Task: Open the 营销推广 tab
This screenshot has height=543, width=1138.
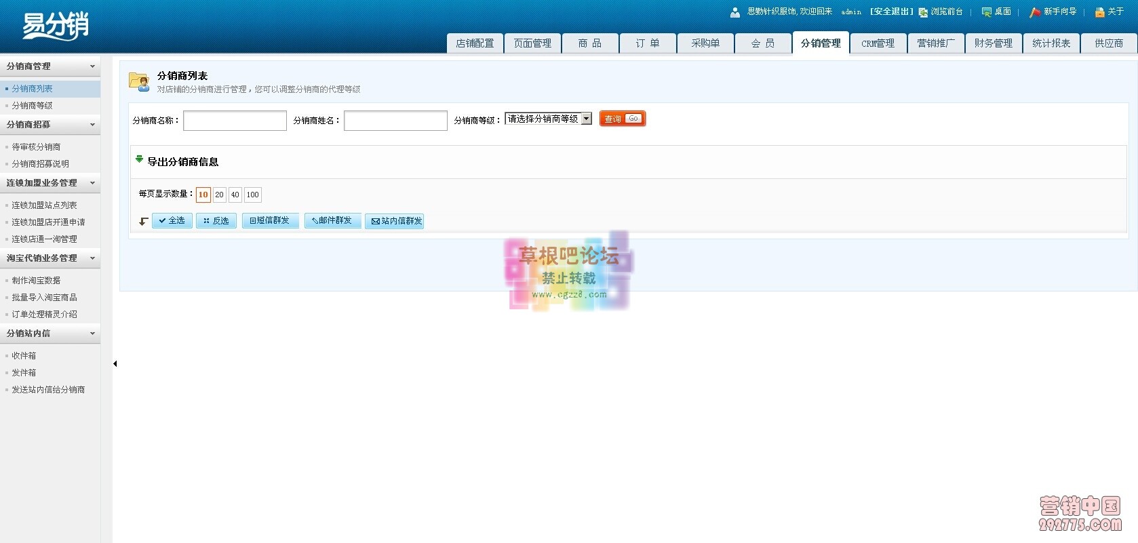Action: (936, 43)
